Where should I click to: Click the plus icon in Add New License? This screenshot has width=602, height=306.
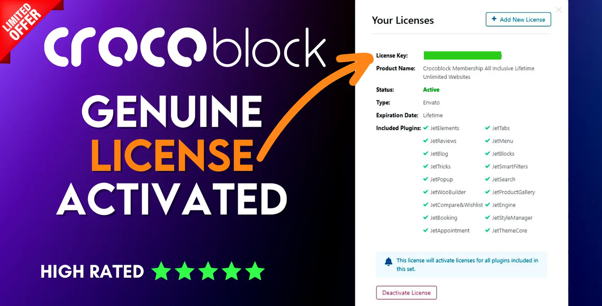(494, 19)
